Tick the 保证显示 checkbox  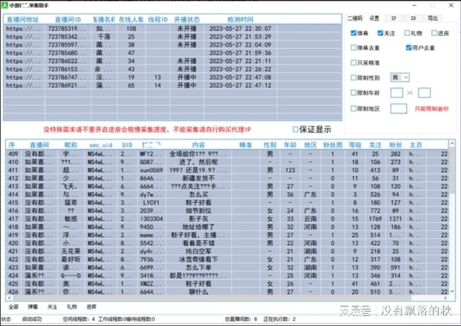[x=295, y=129]
